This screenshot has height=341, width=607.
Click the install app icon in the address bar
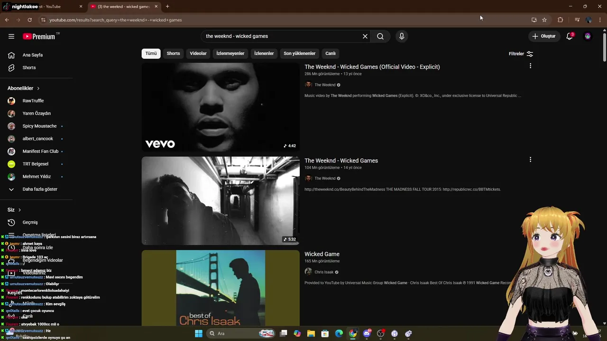(x=534, y=20)
